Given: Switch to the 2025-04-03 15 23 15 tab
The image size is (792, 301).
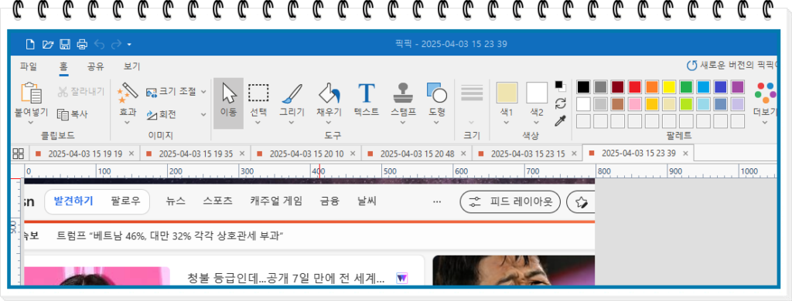Looking at the screenshot, I should point(527,154).
